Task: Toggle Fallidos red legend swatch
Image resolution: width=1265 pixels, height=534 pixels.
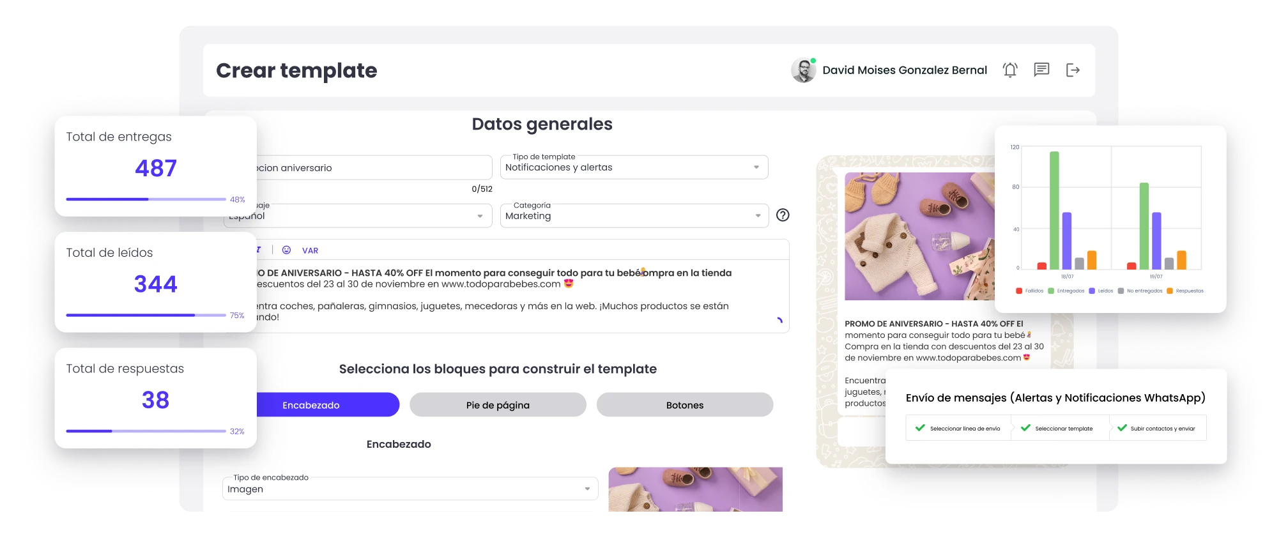Action: coord(1019,291)
